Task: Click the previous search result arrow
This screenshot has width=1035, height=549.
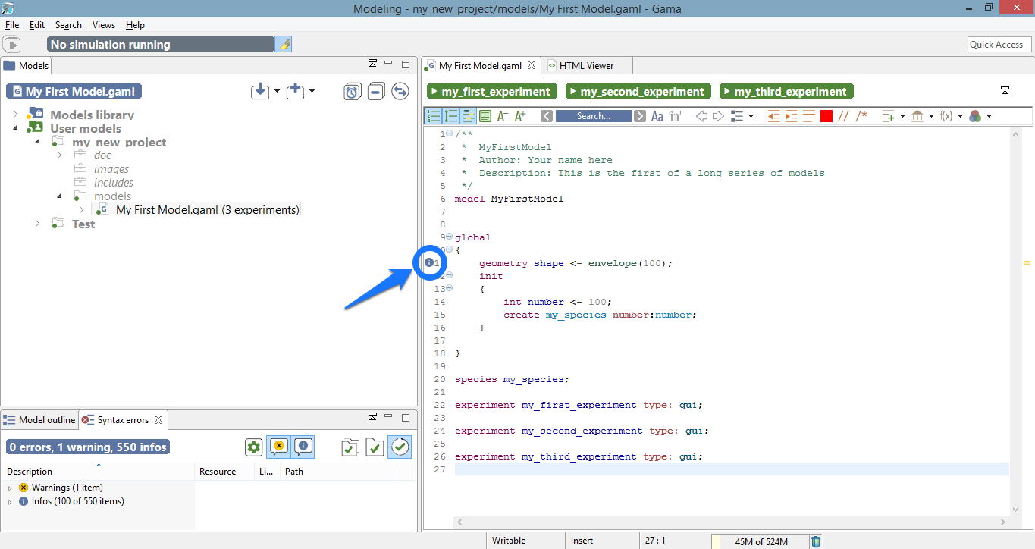Action: [x=547, y=116]
